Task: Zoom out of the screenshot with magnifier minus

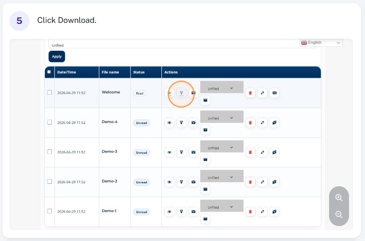Action: [x=339, y=215]
